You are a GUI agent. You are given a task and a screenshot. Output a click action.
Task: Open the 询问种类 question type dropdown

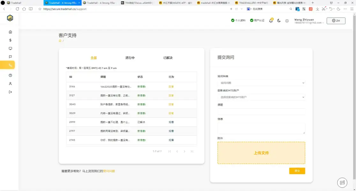click(261, 83)
